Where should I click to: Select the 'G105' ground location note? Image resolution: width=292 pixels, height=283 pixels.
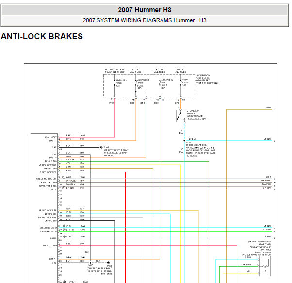coord(116,151)
